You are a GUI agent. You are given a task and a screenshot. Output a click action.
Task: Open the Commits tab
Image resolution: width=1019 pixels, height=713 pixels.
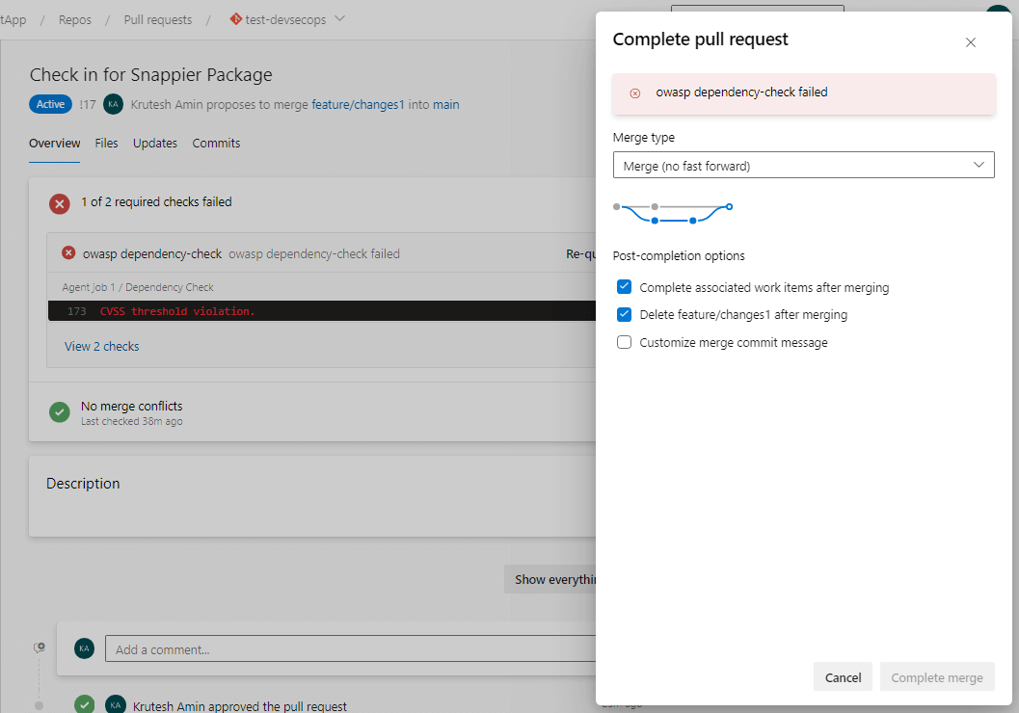(x=216, y=143)
